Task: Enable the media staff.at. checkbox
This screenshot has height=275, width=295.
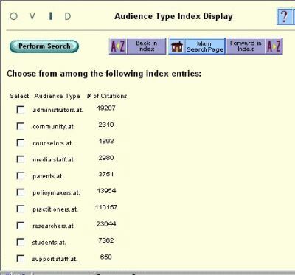Action: click(21, 159)
